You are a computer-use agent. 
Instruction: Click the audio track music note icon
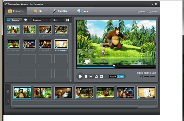[8, 102]
